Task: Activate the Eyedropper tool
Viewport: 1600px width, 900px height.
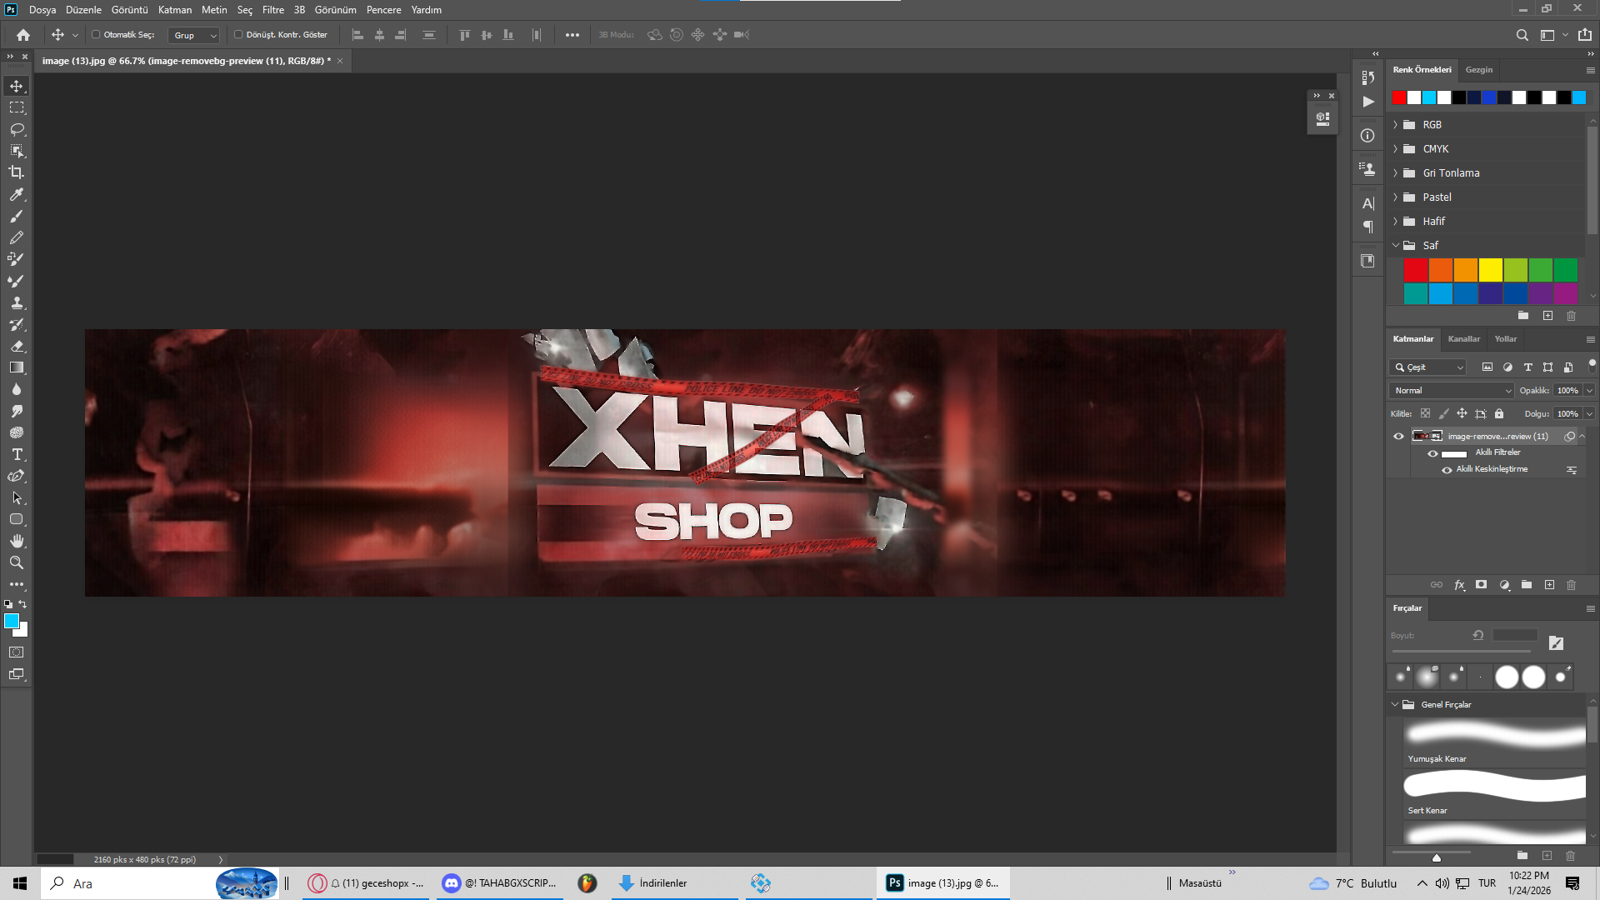Action: pos(17,194)
